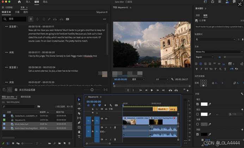Viewport: 244px width, 148px height.
Task: Select the Pen tool in the tools panel
Action: (79, 122)
